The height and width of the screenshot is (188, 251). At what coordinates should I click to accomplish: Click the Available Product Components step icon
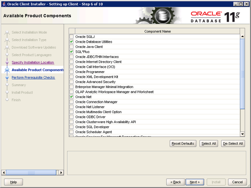pos(7,70)
